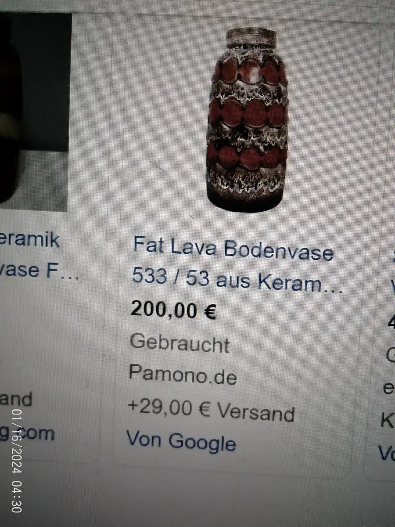This screenshot has width=395, height=527.
Task: Click the right card partial price starting '4'
Action: coord(390,323)
